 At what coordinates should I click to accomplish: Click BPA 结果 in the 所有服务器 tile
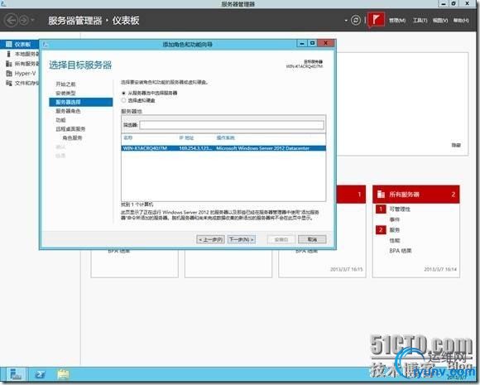point(401,251)
